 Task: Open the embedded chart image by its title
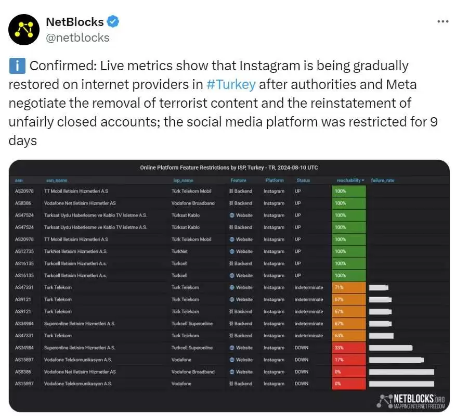(229, 168)
